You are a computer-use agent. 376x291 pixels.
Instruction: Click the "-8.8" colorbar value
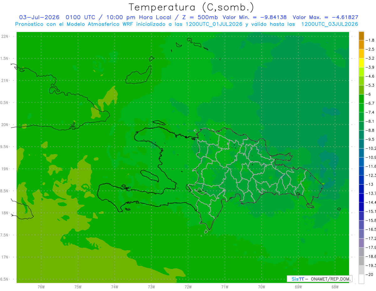370,130
